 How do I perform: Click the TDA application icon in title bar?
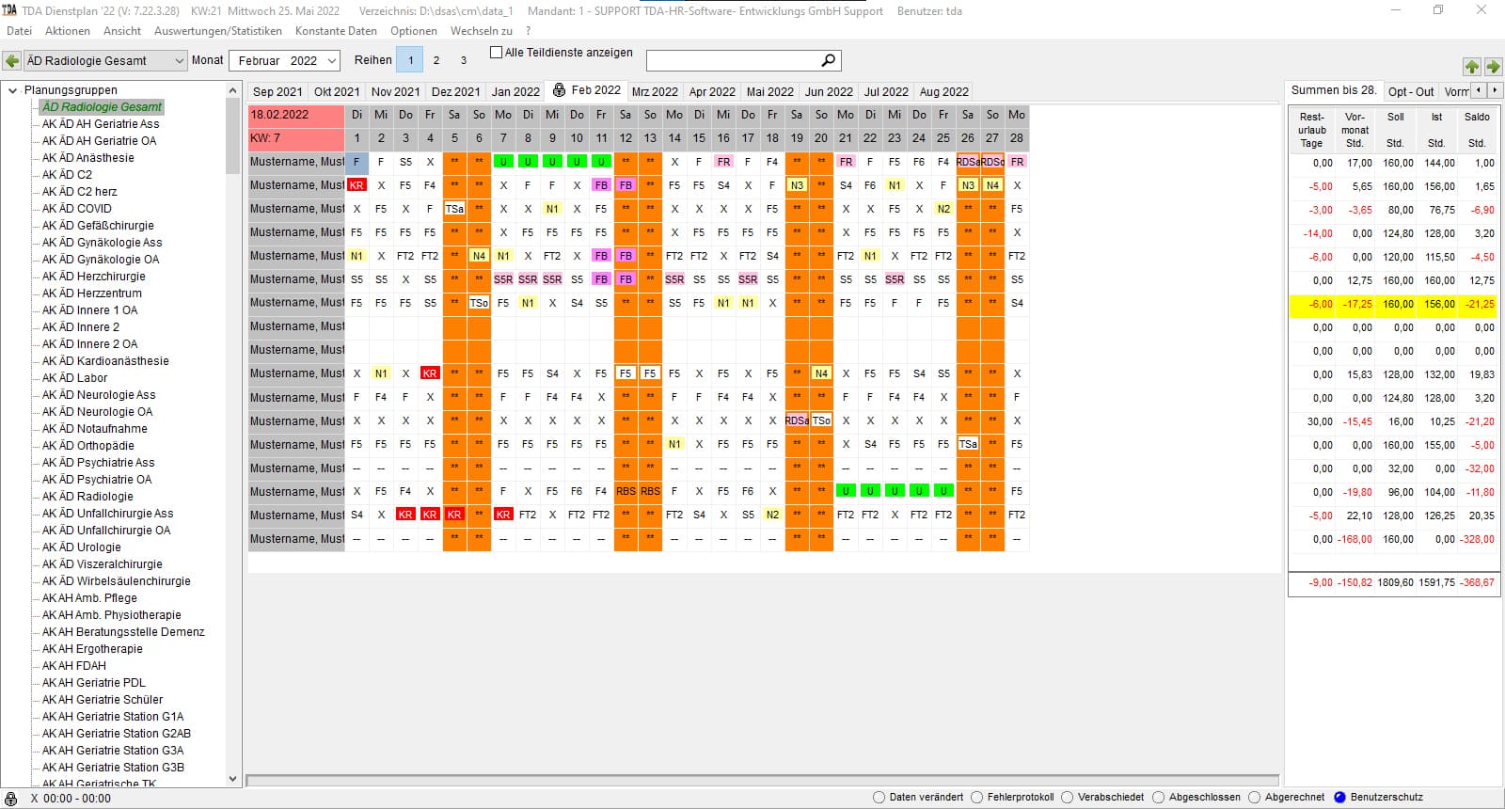(x=9, y=10)
